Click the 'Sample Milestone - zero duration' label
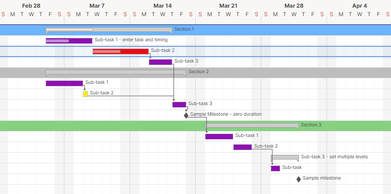 [226, 114]
